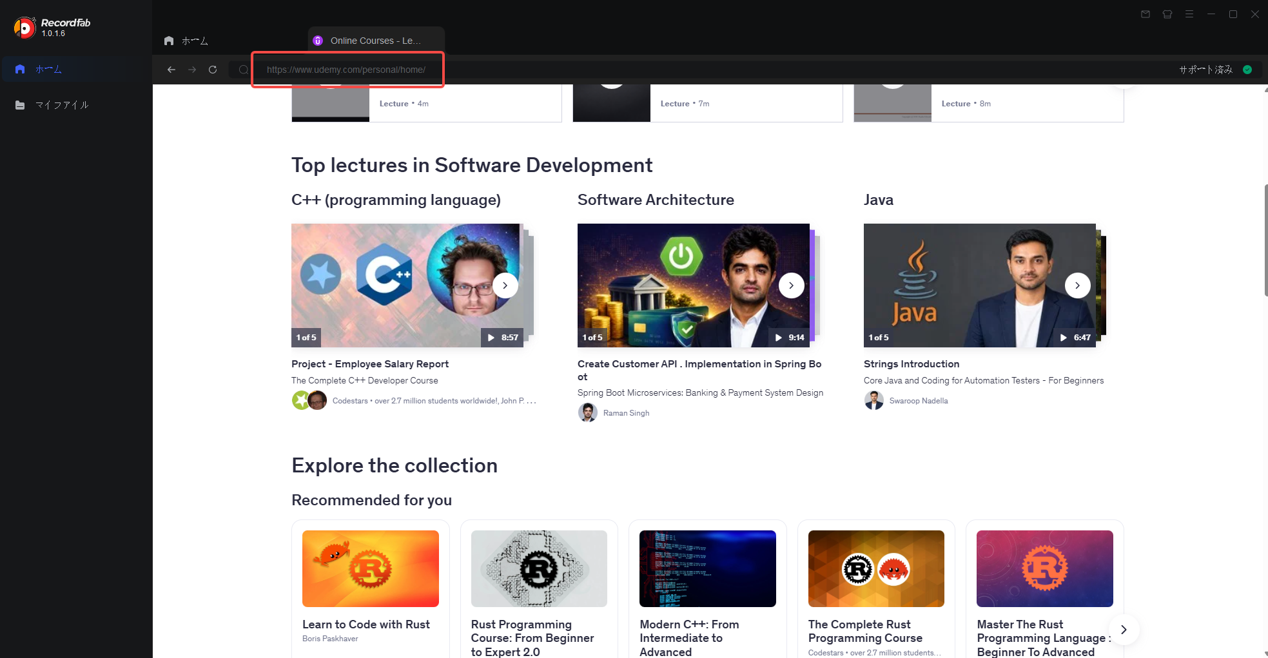This screenshot has width=1268, height=658.
Task: Open the store icon in title bar
Action: pyautogui.click(x=1167, y=14)
